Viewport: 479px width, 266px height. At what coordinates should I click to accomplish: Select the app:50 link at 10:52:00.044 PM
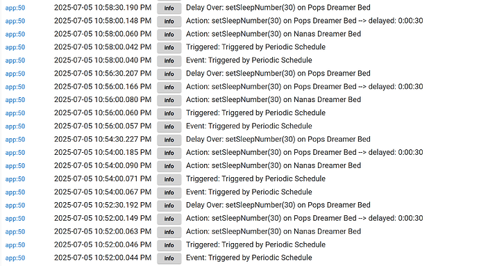(x=15, y=258)
